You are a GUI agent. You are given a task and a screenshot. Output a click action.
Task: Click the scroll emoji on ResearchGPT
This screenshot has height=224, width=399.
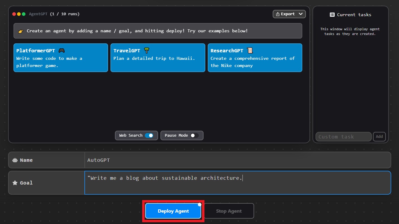point(250,51)
